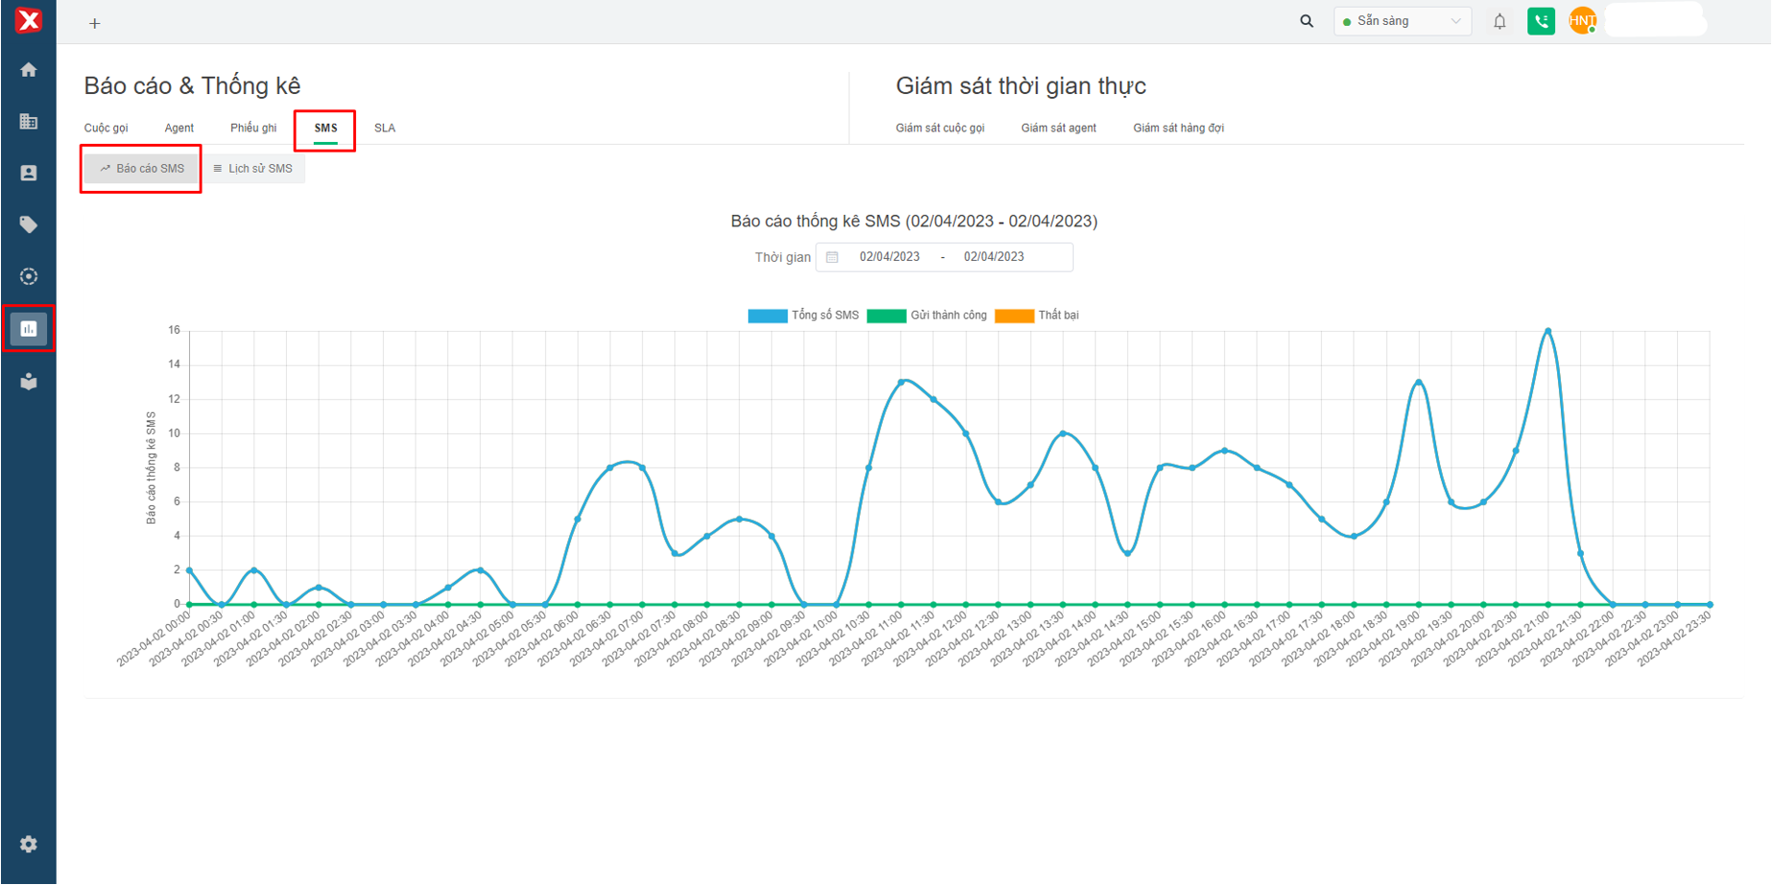Open the HN user avatar menu
Image resolution: width=1773 pixels, height=885 pixels.
pos(1582,21)
